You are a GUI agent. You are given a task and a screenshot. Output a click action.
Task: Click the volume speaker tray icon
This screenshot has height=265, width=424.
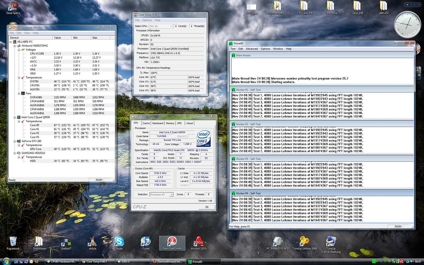tap(411, 262)
